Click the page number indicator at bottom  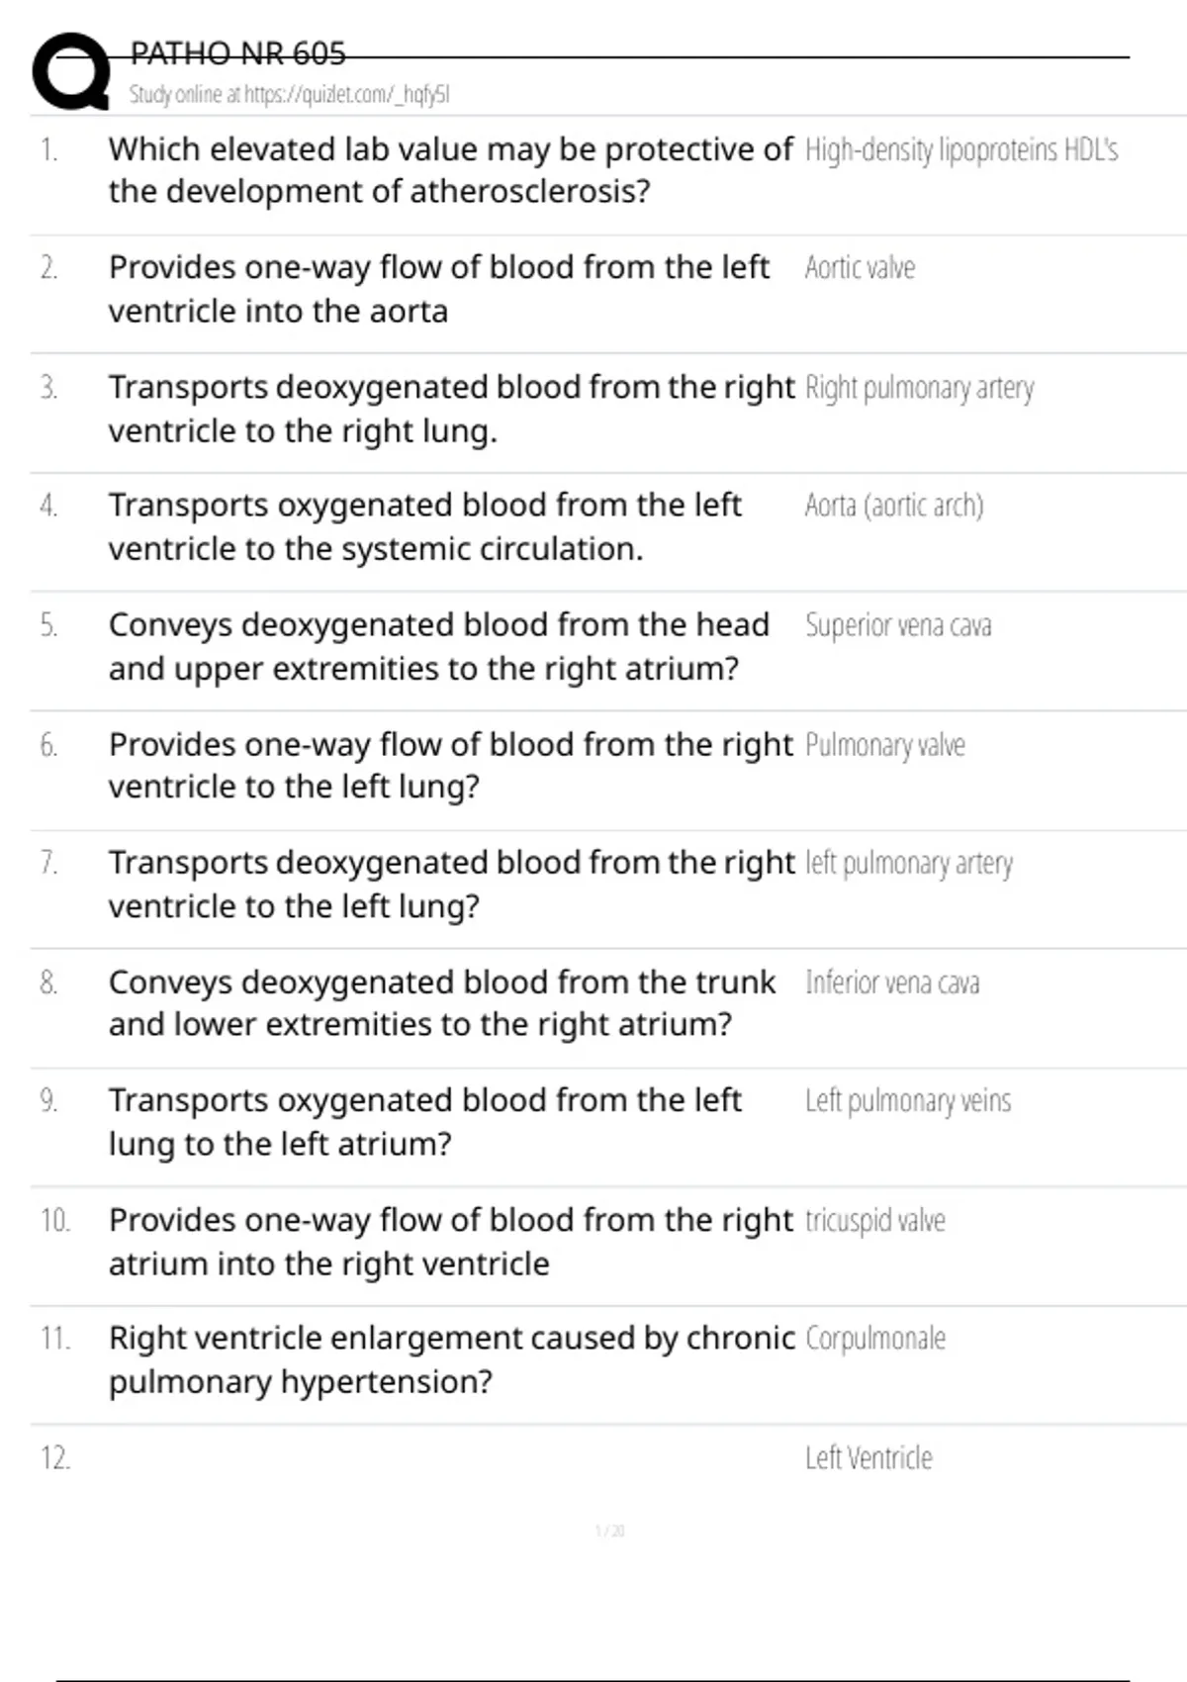tap(609, 1532)
